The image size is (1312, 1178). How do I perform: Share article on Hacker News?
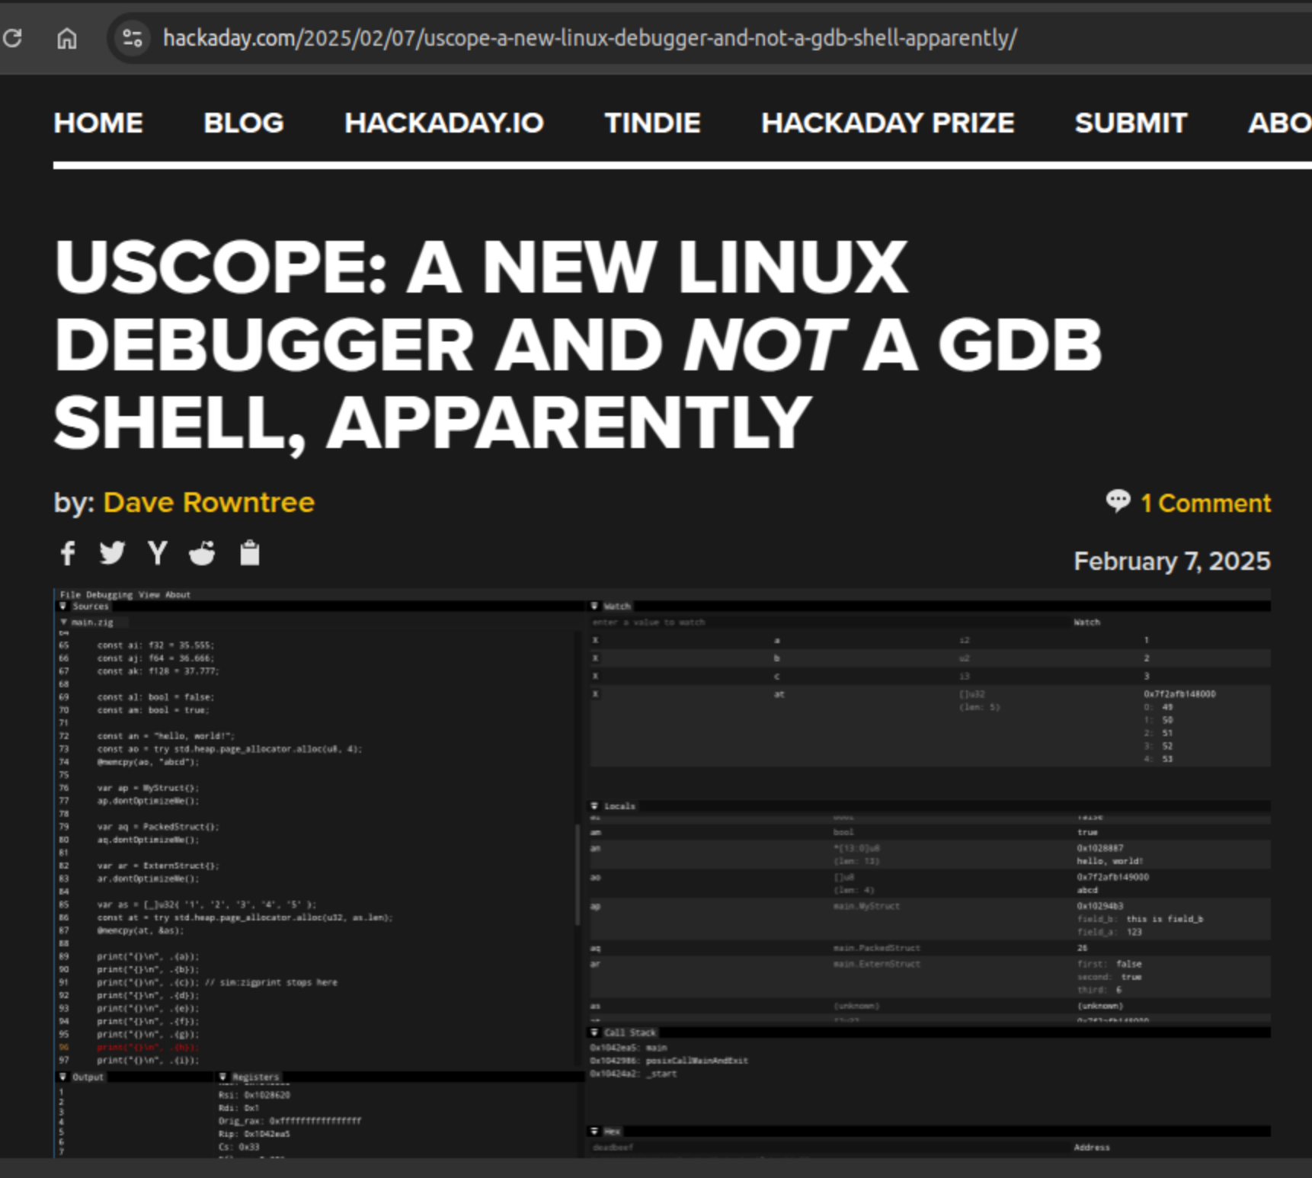[157, 553]
